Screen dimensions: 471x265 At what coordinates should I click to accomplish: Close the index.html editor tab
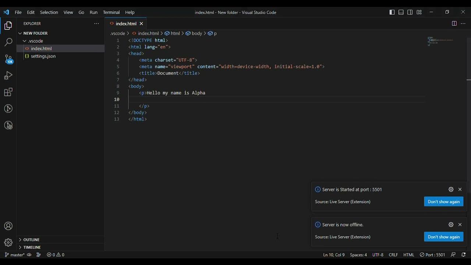(141, 24)
